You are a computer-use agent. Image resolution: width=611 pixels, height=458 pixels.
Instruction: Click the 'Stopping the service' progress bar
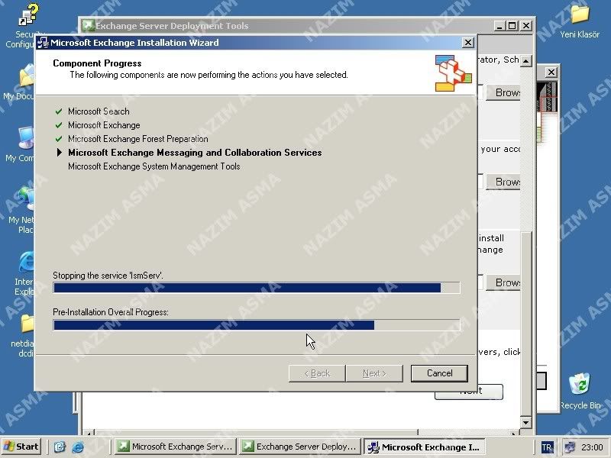tap(257, 288)
